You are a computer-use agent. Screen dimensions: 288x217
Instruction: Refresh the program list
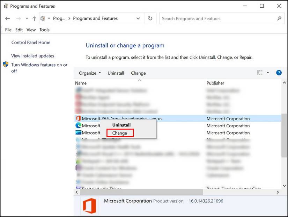[150, 18]
